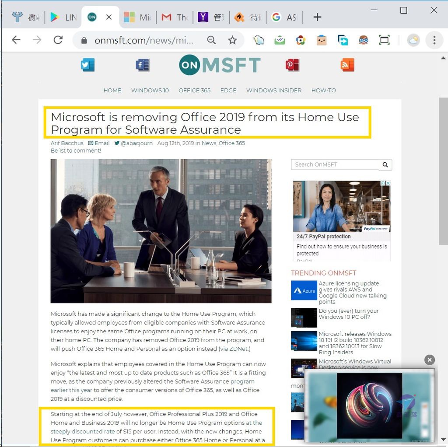This screenshot has height=447, width=448.
Task: Click the 24/7 PayPal protection ad headline
Action: pyautogui.click(x=323, y=237)
